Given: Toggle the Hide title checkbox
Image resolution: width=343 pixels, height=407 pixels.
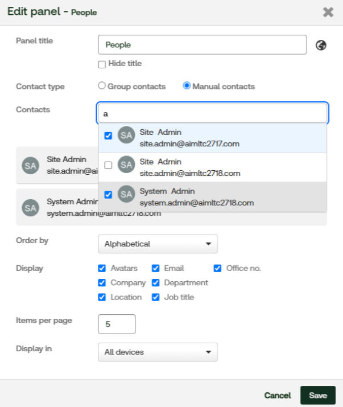Looking at the screenshot, I should coord(102,64).
